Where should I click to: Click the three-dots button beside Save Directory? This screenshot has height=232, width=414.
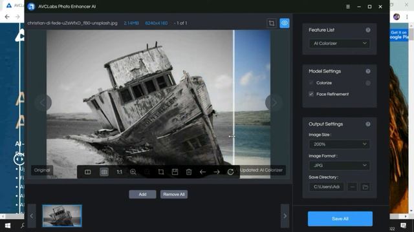point(352,187)
